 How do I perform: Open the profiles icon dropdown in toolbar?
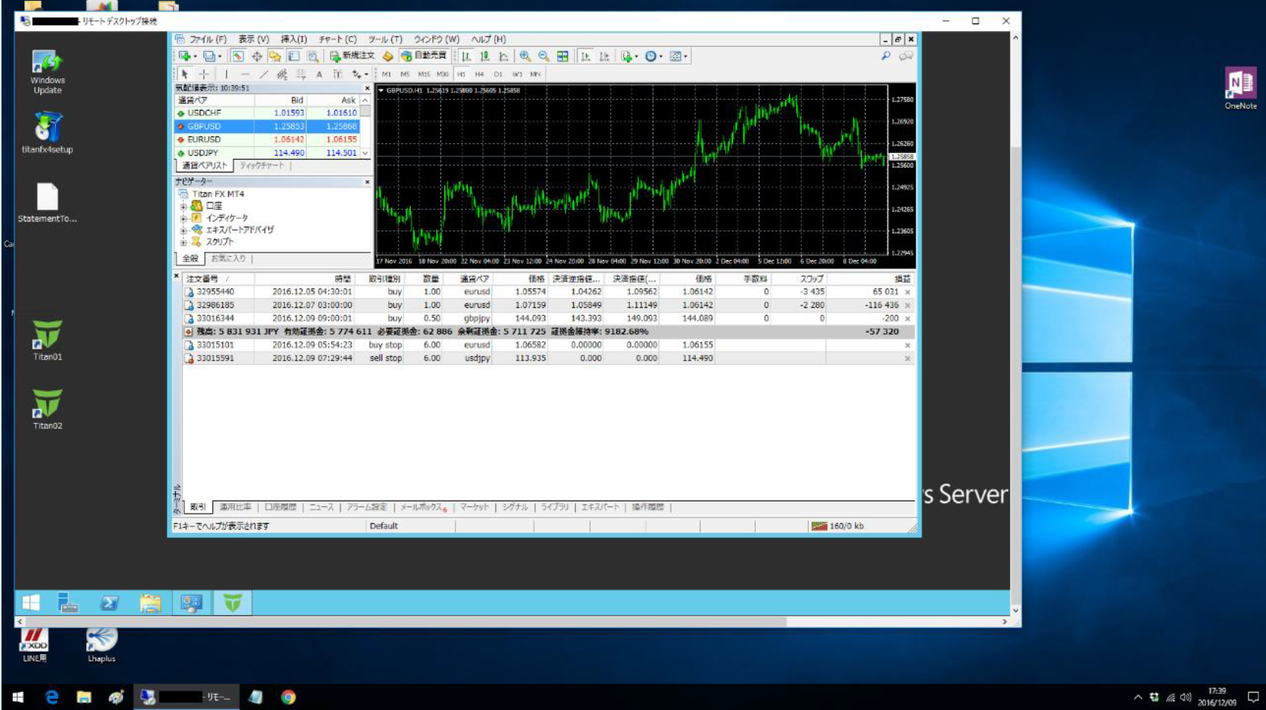pos(211,56)
